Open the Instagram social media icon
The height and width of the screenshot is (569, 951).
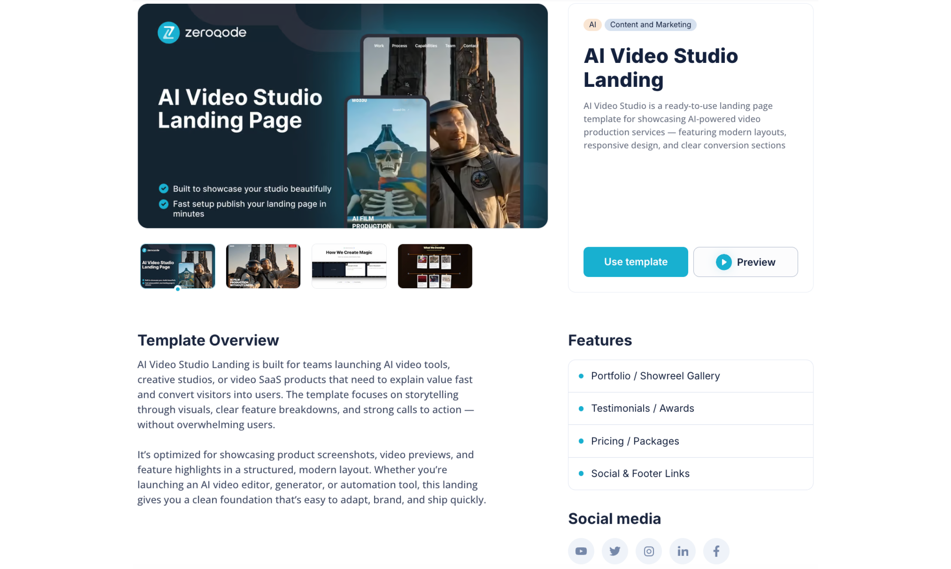(x=648, y=551)
